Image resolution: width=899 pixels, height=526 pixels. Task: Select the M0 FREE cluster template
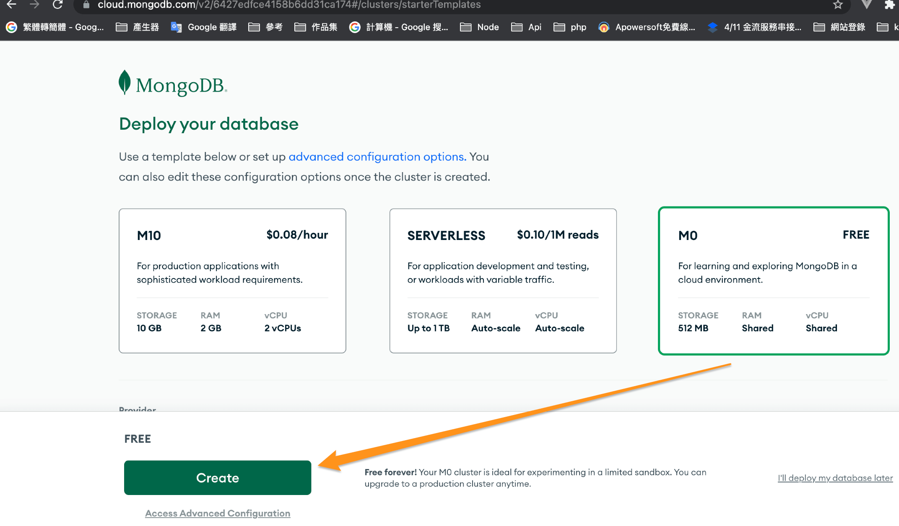pyautogui.click(x=774, y=281)
